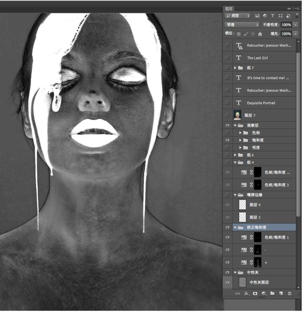302x314 pixels.
Task: Click the 中性灰图层 gray thumbnail
Action: 242,282
